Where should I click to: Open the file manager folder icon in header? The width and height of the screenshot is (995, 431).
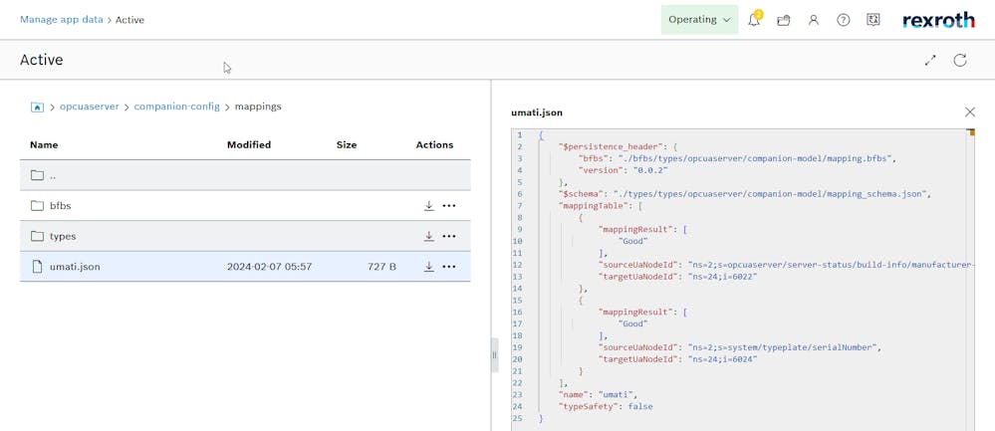click(784, 20)
